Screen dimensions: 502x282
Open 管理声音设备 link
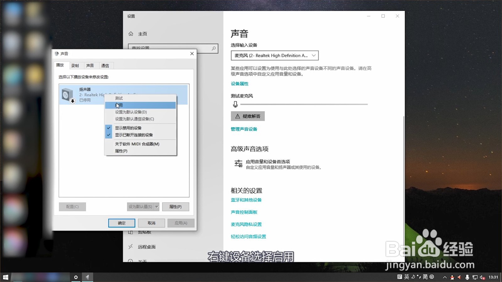[x=244, y=129]
